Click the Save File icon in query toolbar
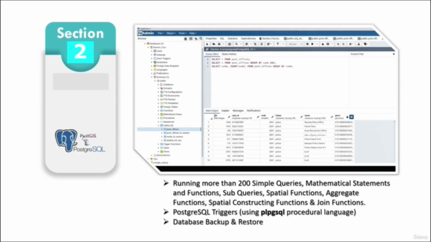Image resolution: width=431 pixels, height=242 pixels. [219, 44]
